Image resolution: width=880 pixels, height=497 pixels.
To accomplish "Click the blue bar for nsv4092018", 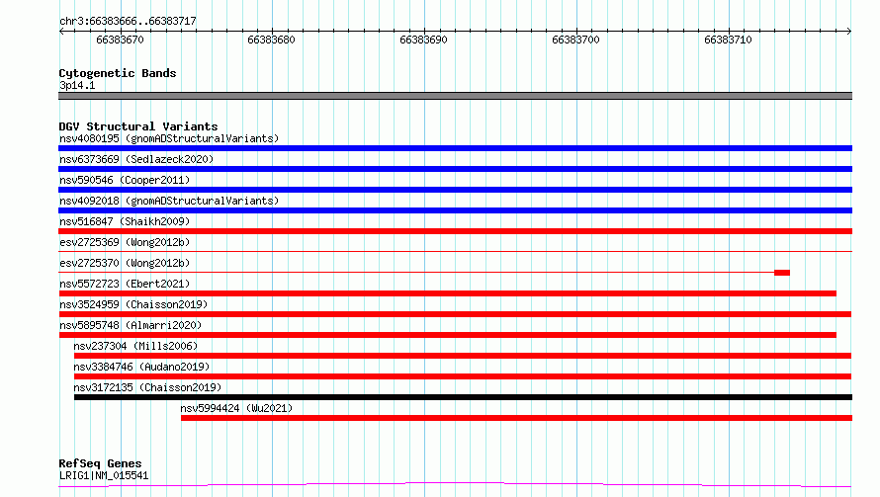I will pos(455,210).
